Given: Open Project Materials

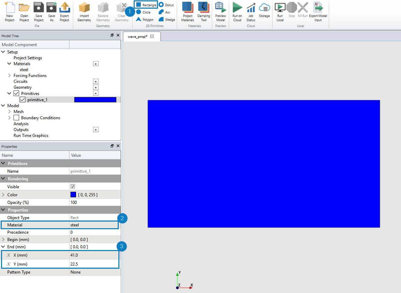Looking at the screenshot, I should click(x=188, y=11).
